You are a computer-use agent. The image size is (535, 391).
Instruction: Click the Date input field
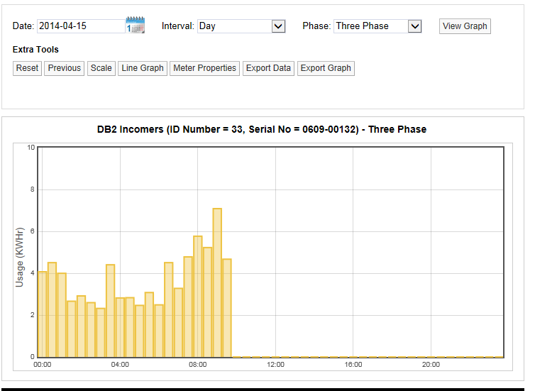click(x=80, y=26)
